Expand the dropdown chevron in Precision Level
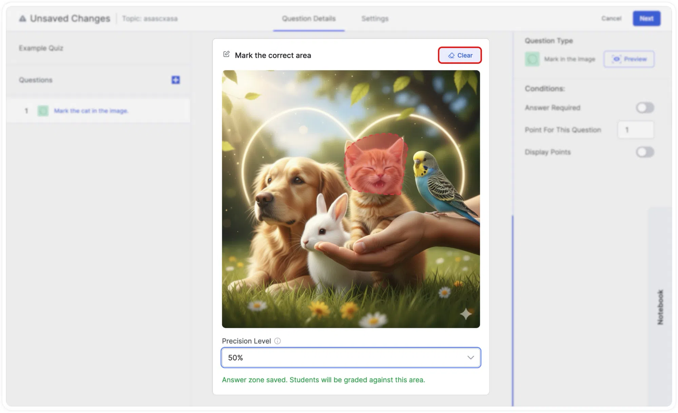678x413 pixels. [471, 357]
